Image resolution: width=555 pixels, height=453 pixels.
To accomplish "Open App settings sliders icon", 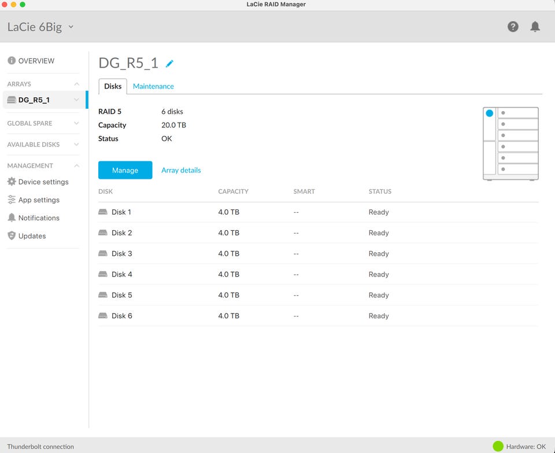I will click(12, 200).
